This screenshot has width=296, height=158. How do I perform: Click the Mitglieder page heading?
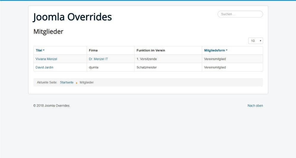pyautogui.click(x=48, y=31)
